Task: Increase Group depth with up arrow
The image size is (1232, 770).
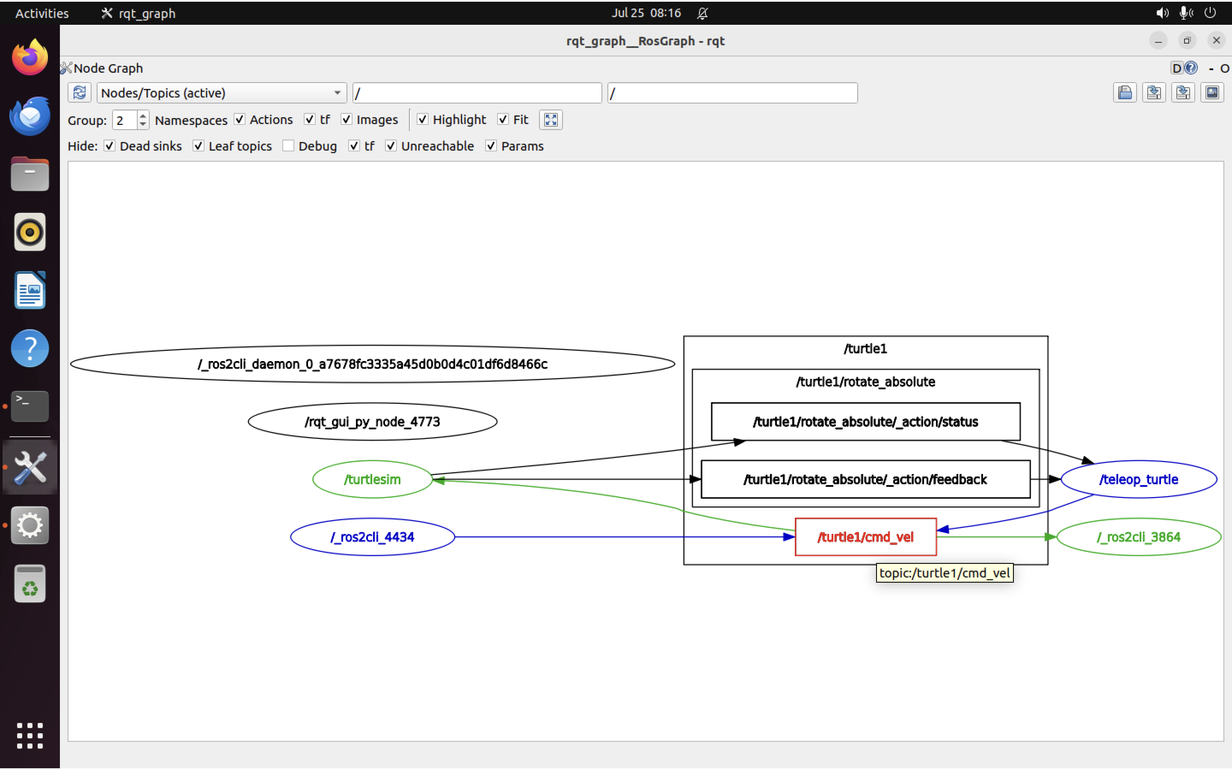Action: pyautogui.click(x=143, y=116)
